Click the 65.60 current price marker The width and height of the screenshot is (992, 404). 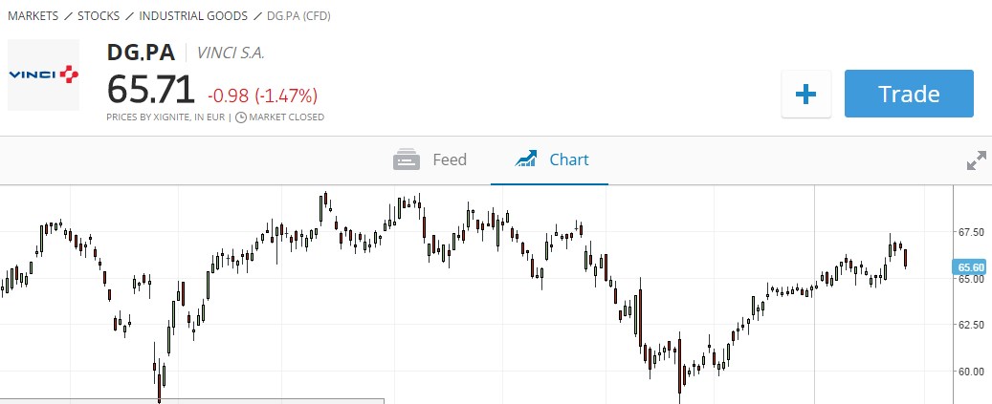click(x=971, y=267)
